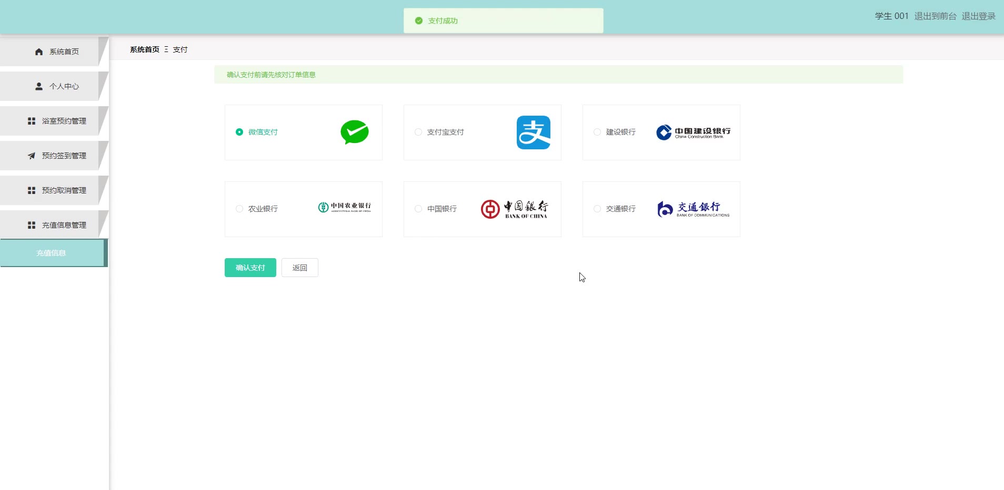Open the 系统首页 sidebar menu

coord(54,52)
